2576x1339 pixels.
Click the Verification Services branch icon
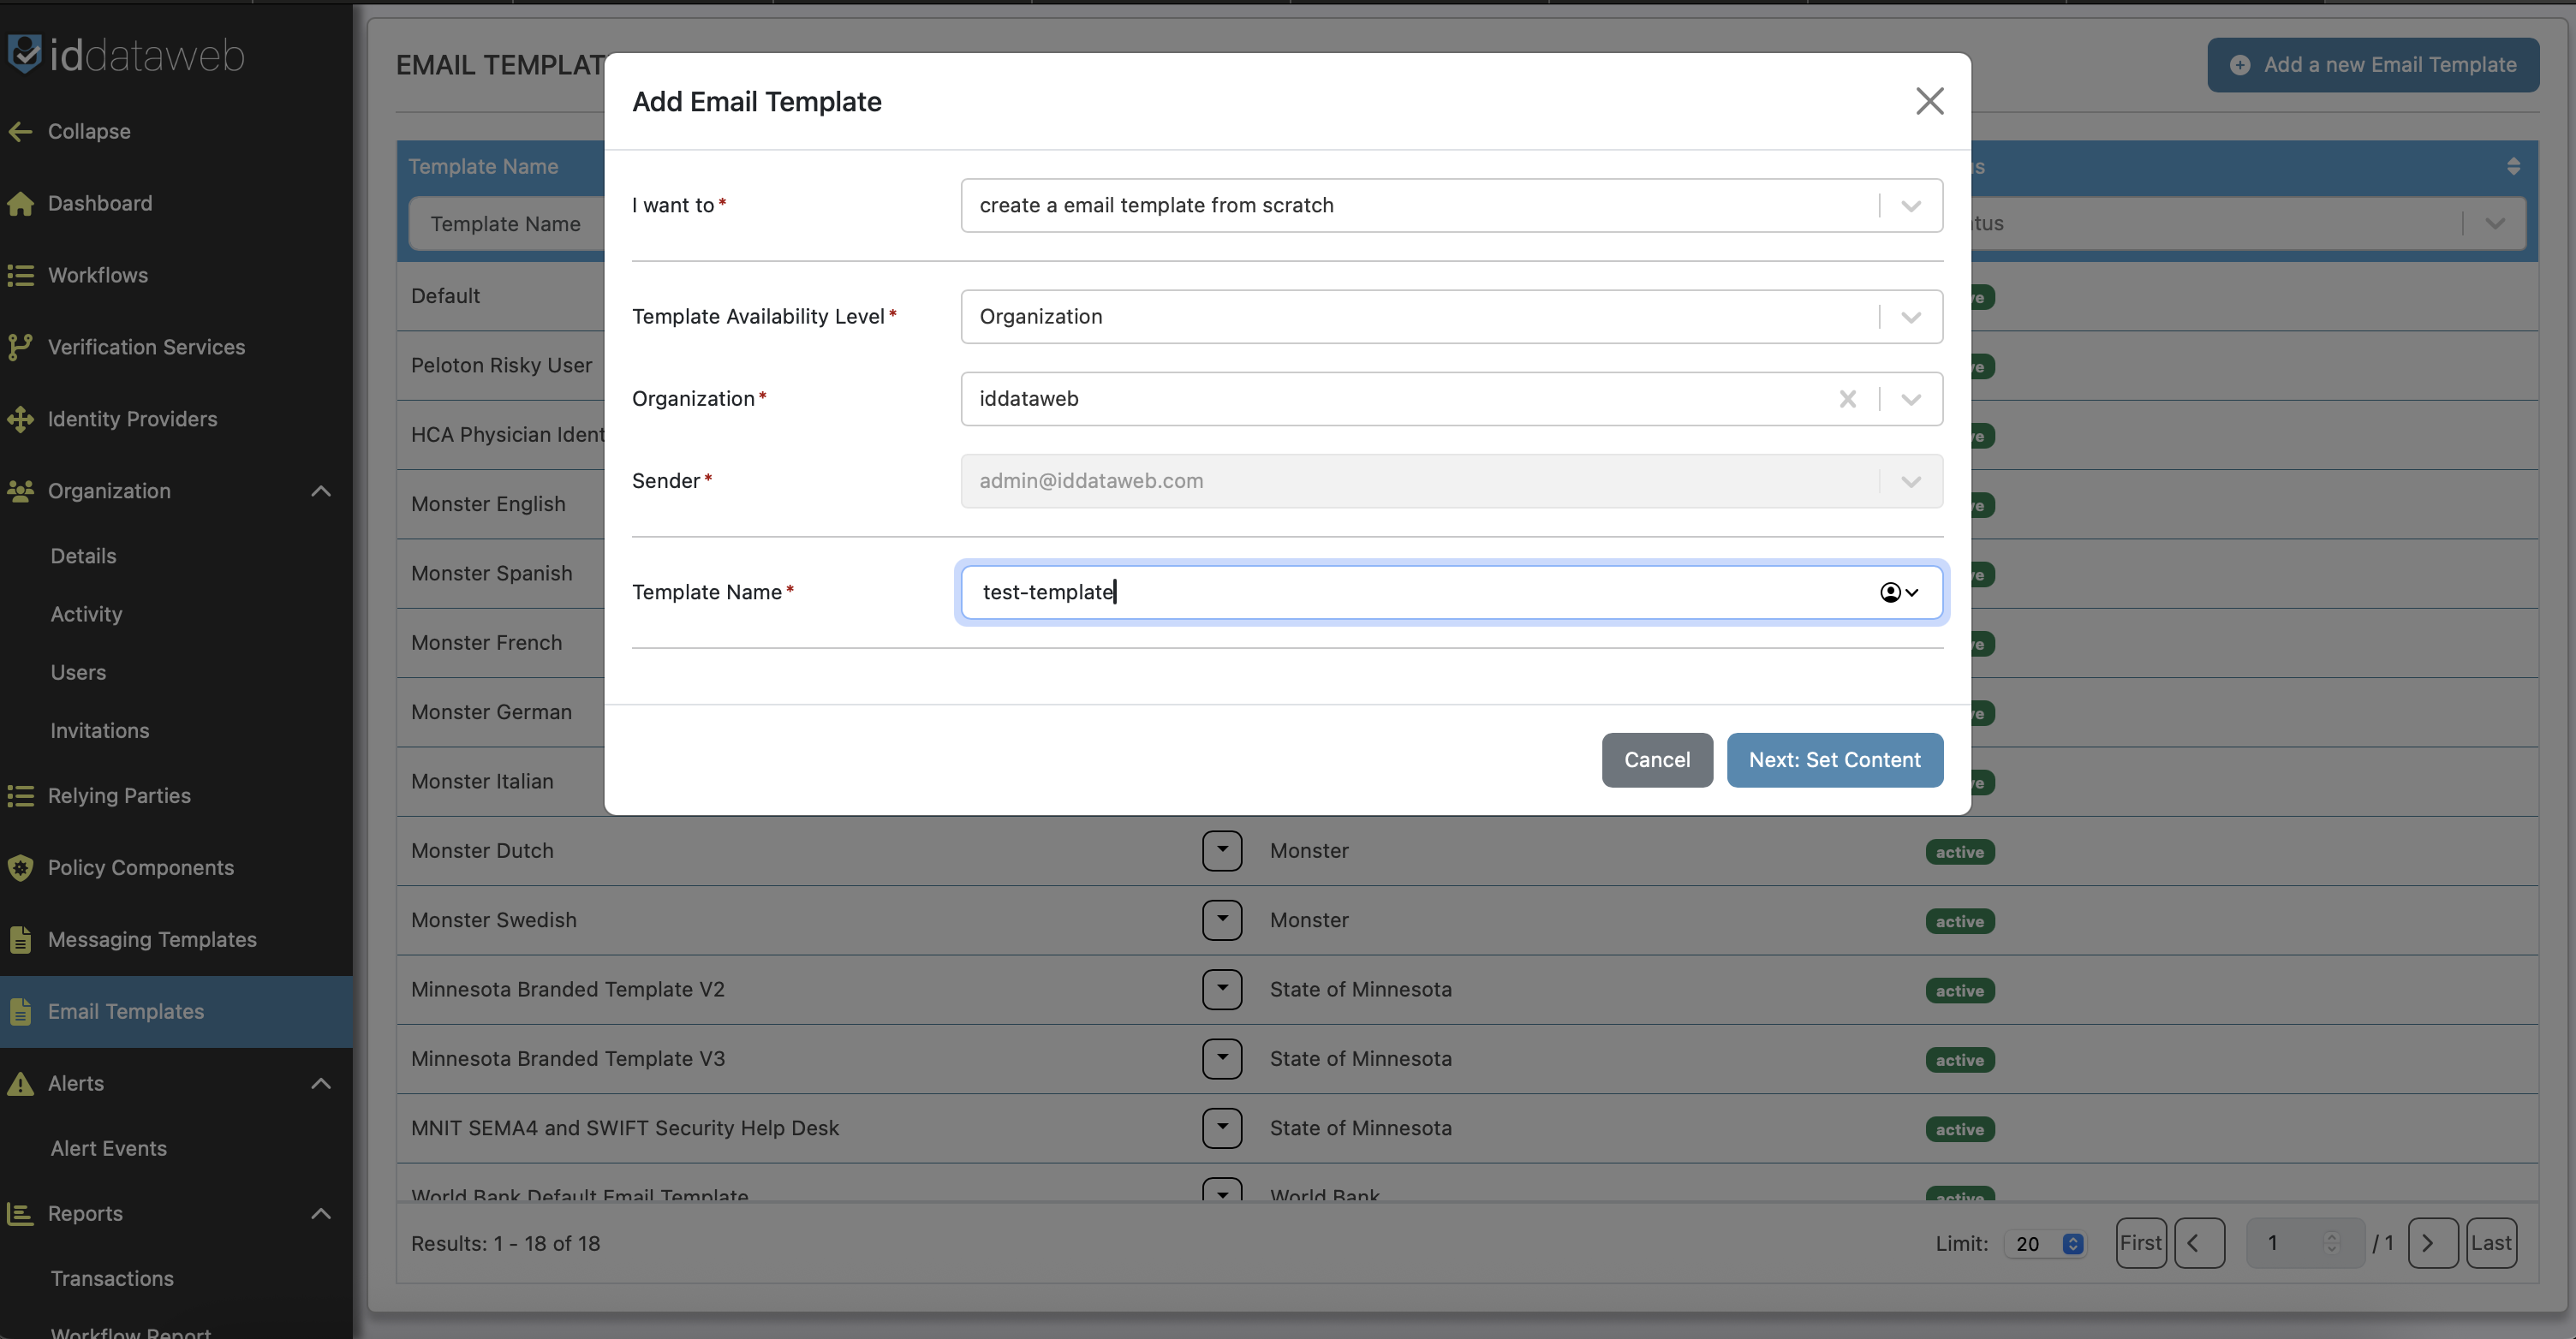[20, 347]
